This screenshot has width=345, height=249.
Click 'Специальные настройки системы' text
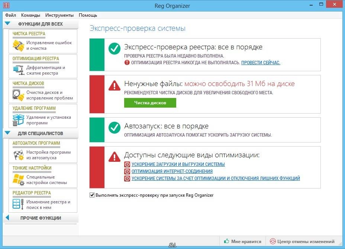click(x=46, y=180)
